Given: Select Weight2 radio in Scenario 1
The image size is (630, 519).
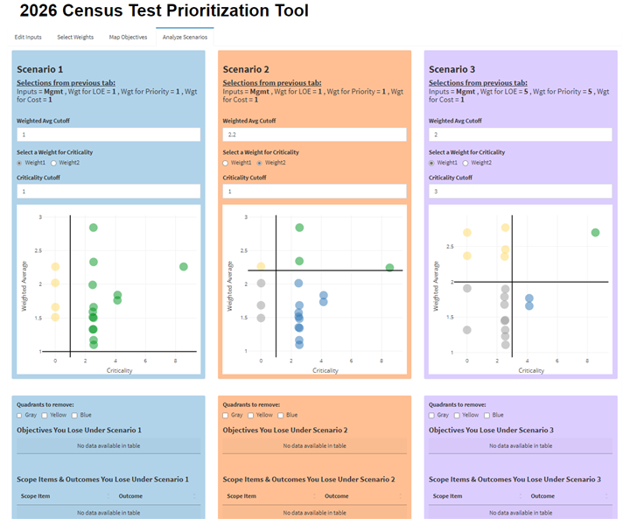Looking at the screenshot, I should coord(54,163).
